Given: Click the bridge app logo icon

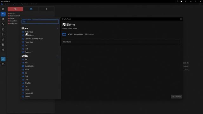Looking at the screenshot, I should (x=2, y=4).
